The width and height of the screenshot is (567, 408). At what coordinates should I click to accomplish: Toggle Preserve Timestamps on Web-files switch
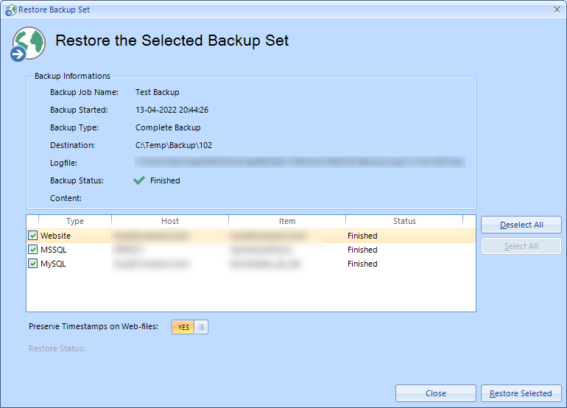point(190,327)
